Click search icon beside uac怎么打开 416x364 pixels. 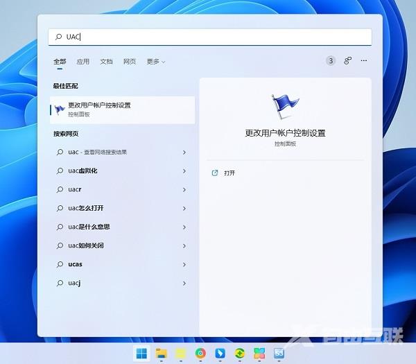coord(60,208)
